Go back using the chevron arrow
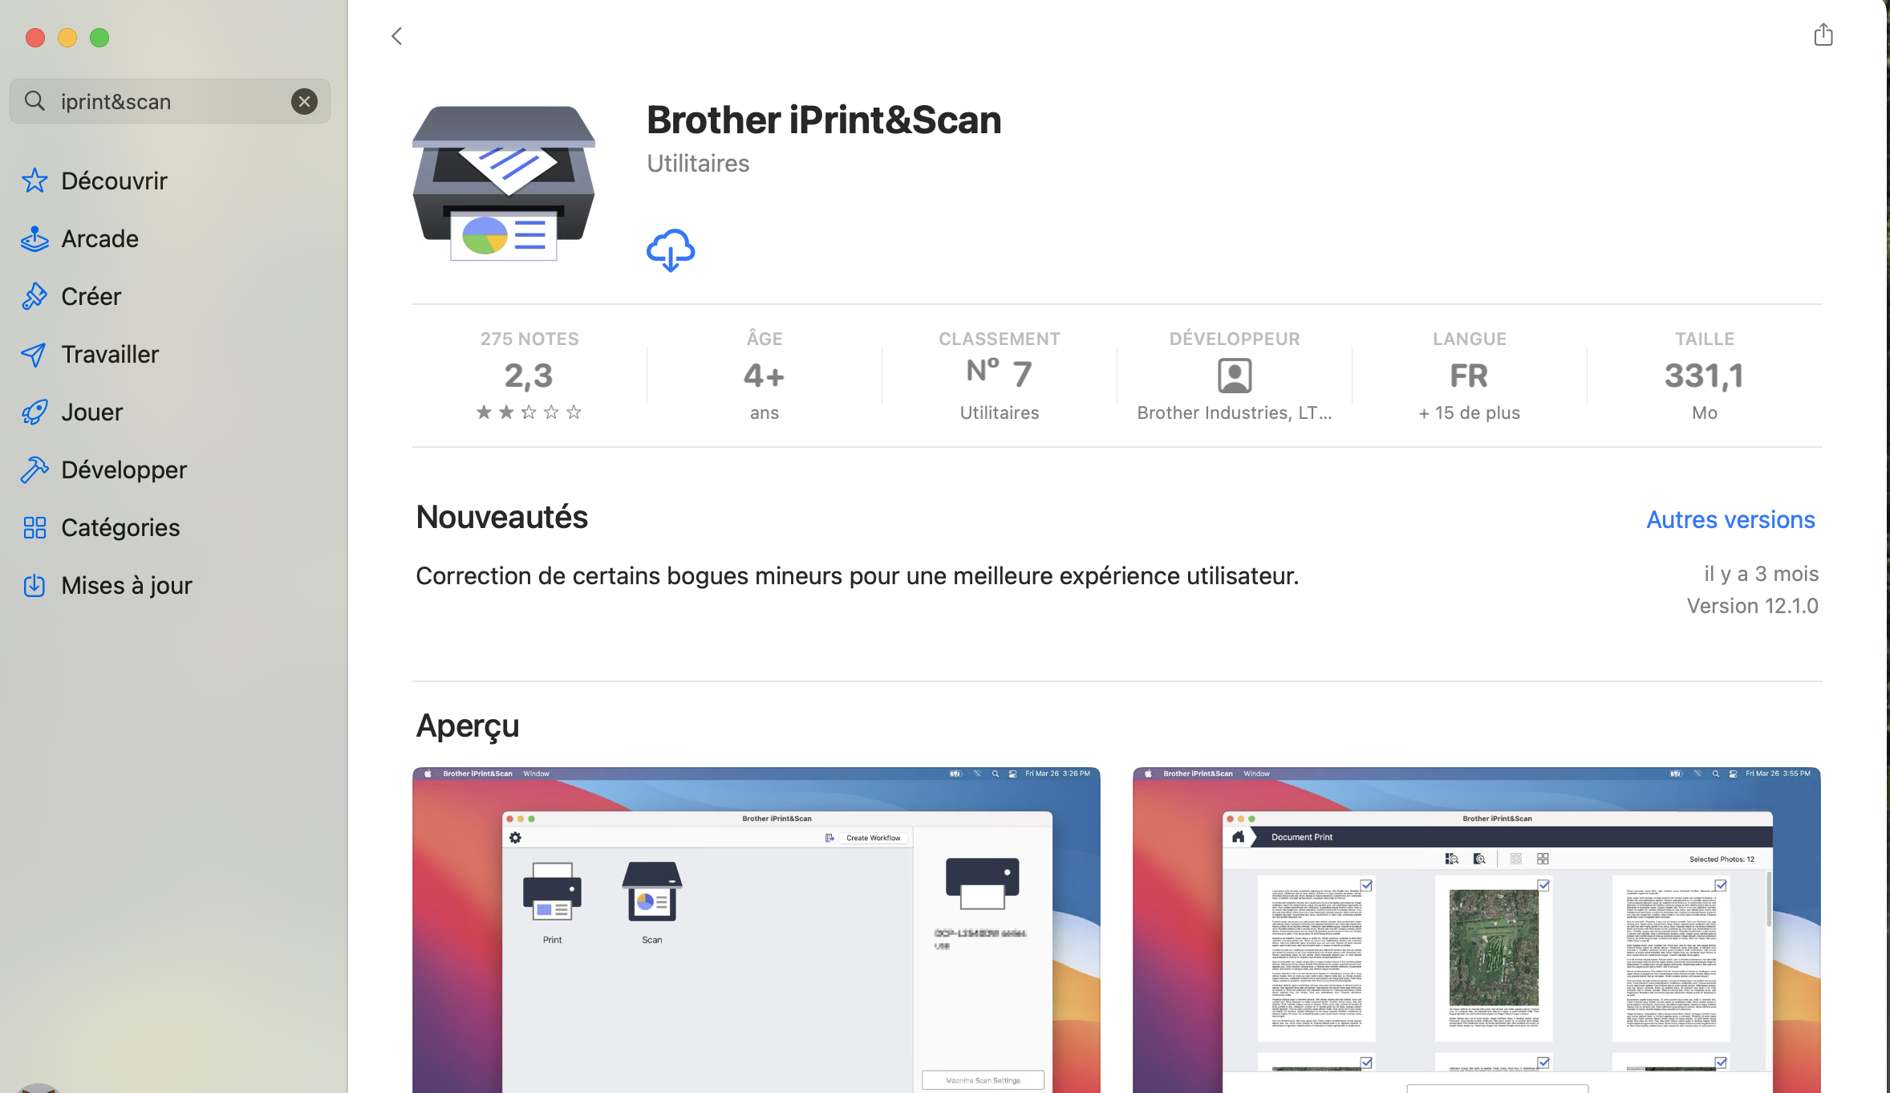The image size is (1890, 1093). (396, 36)
